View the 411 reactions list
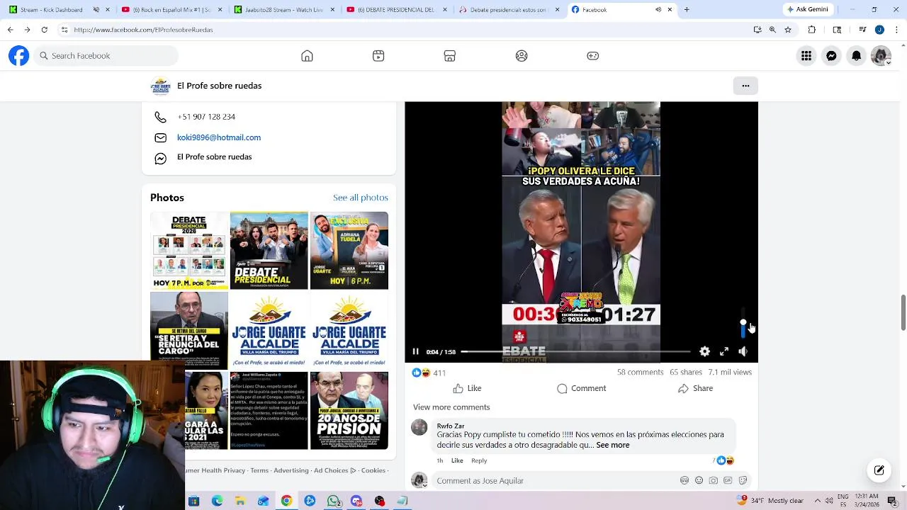Screen dimensions: 907x510 (x=429, y=373)
